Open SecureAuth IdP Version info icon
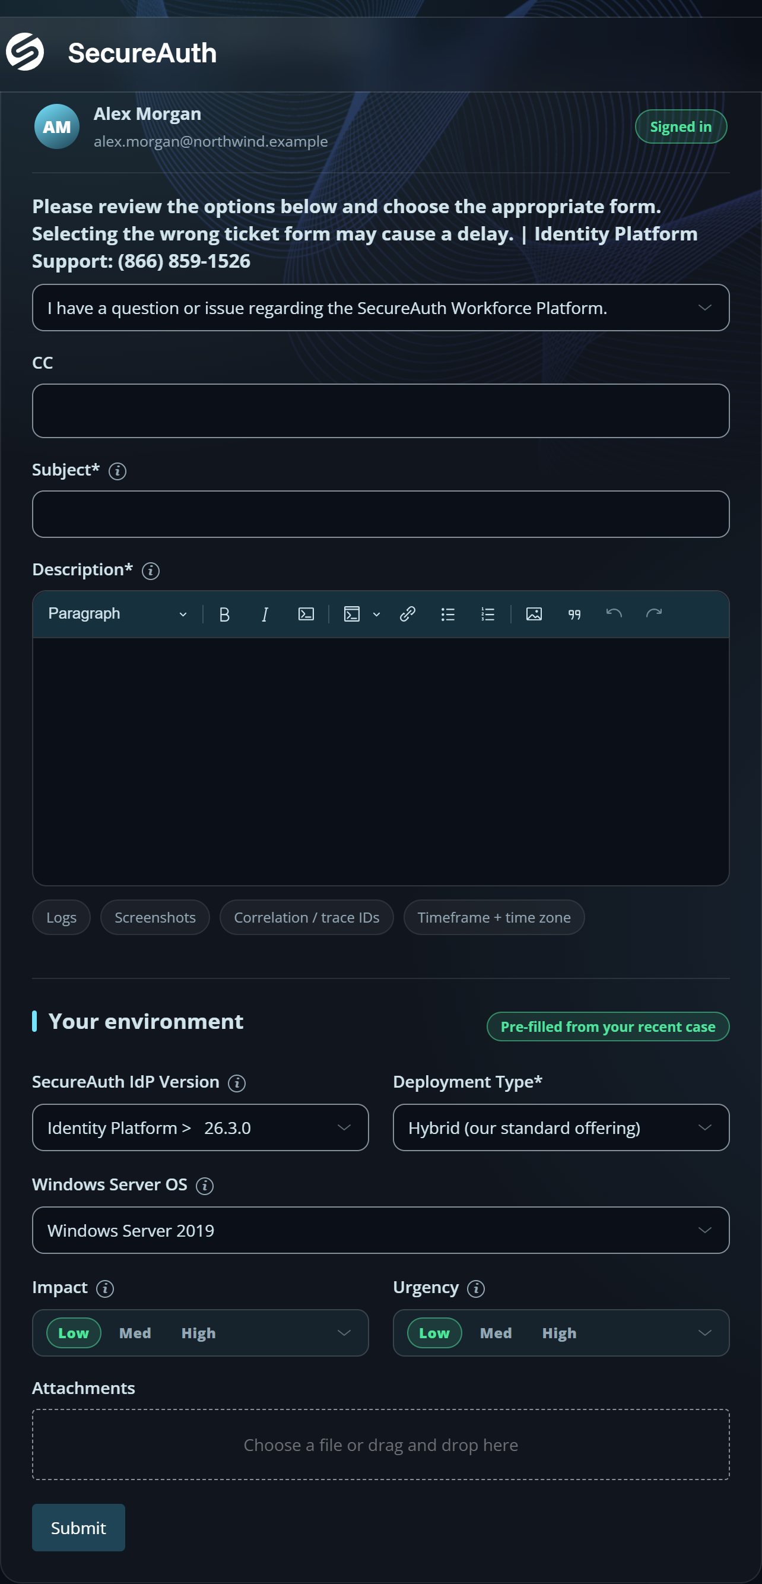 click(x=237, y=1083)
